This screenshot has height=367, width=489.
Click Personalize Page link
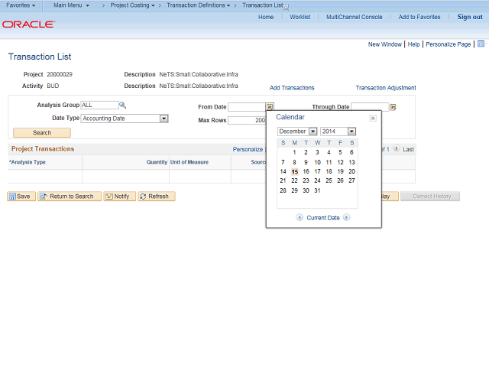point(449,44)
